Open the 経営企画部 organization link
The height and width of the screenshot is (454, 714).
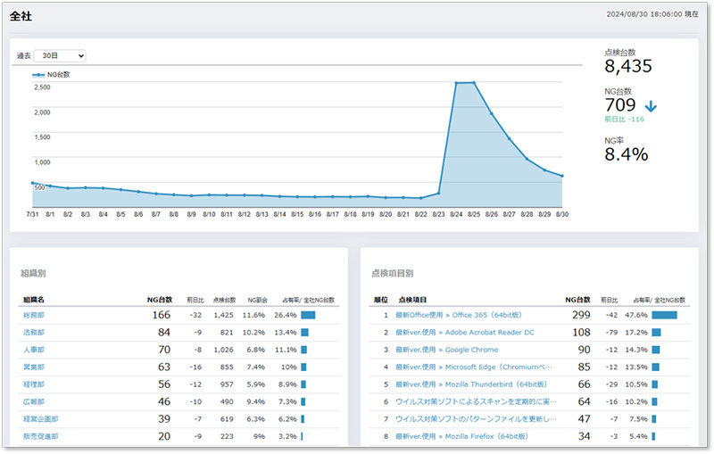point(40,418)
